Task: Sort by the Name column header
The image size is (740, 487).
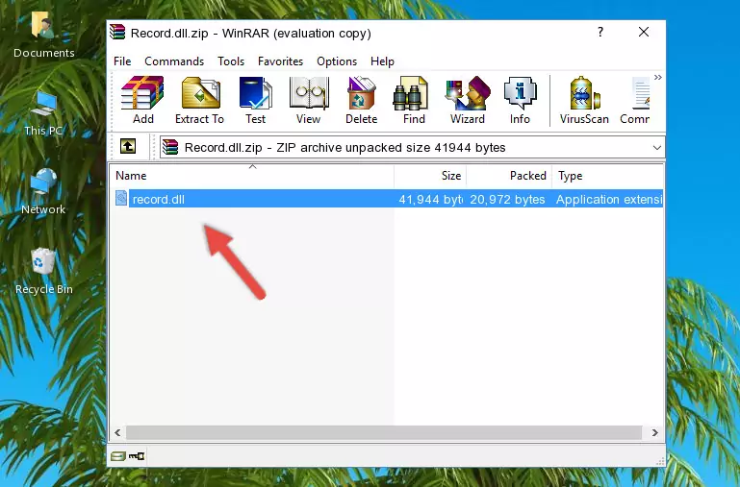Action: click(252, 176)
